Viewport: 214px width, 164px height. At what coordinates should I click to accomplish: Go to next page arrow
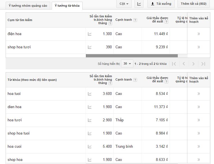click(x=193, y=64)
